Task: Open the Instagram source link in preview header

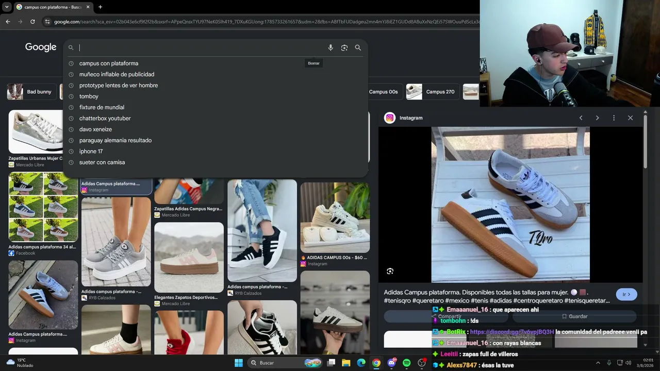Action: point(411,118)
